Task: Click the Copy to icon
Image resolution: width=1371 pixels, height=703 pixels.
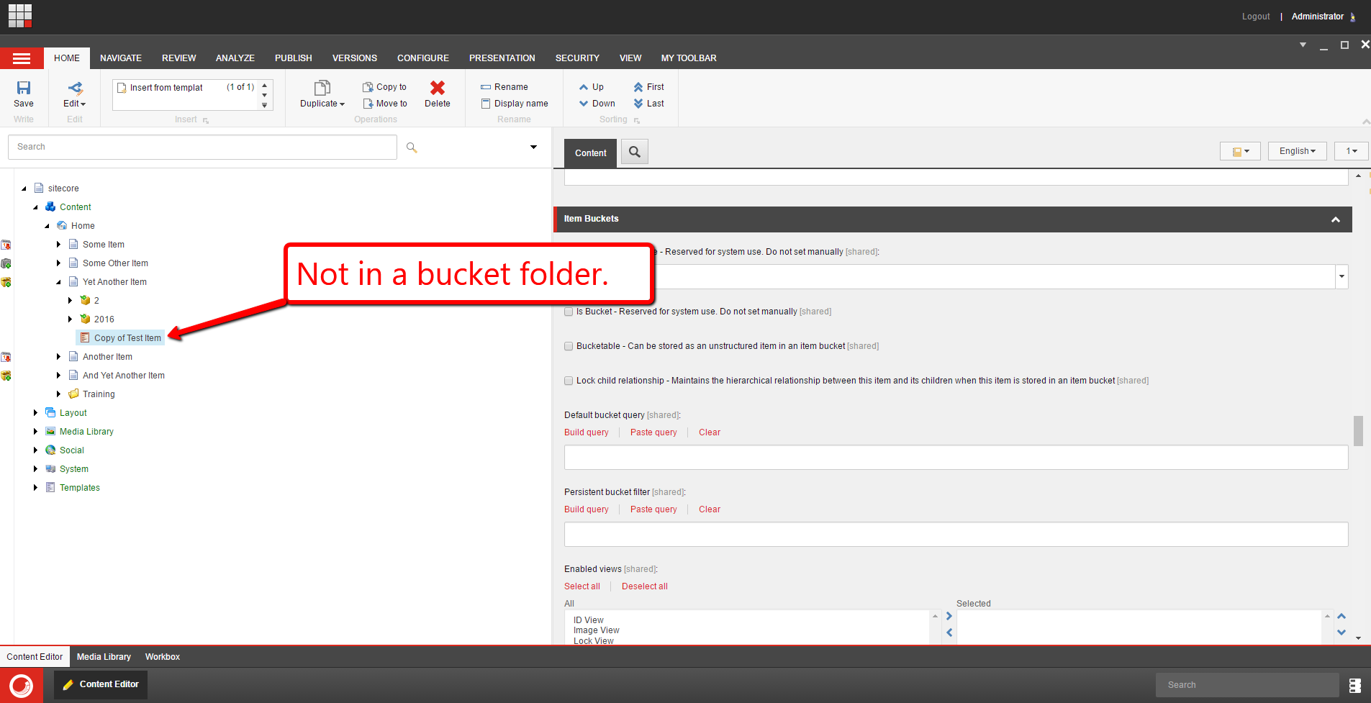Action: (368, 87)
